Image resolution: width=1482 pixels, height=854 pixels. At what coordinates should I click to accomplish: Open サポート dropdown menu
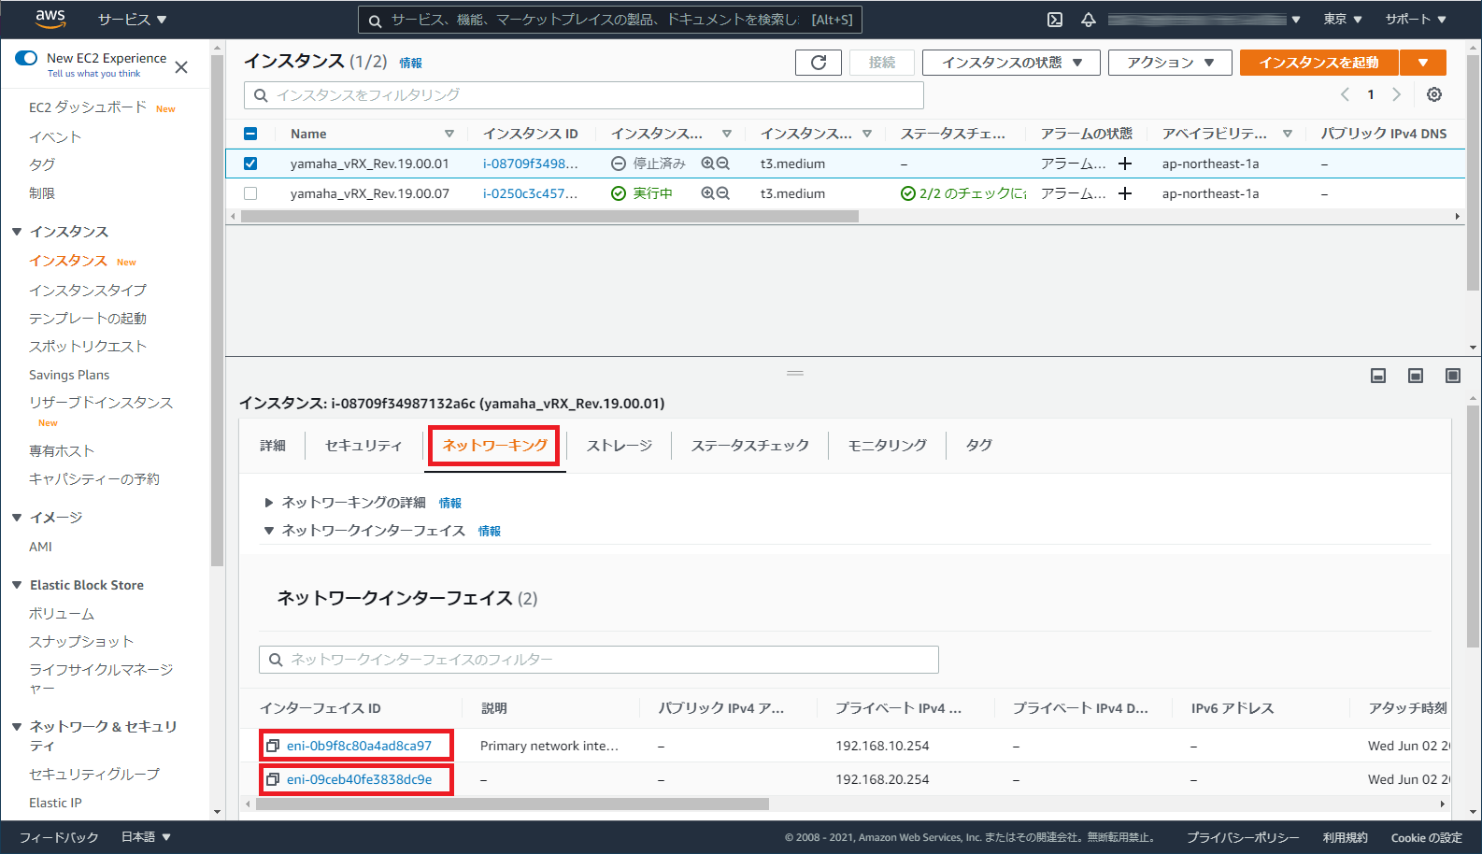coord(1416,20)
